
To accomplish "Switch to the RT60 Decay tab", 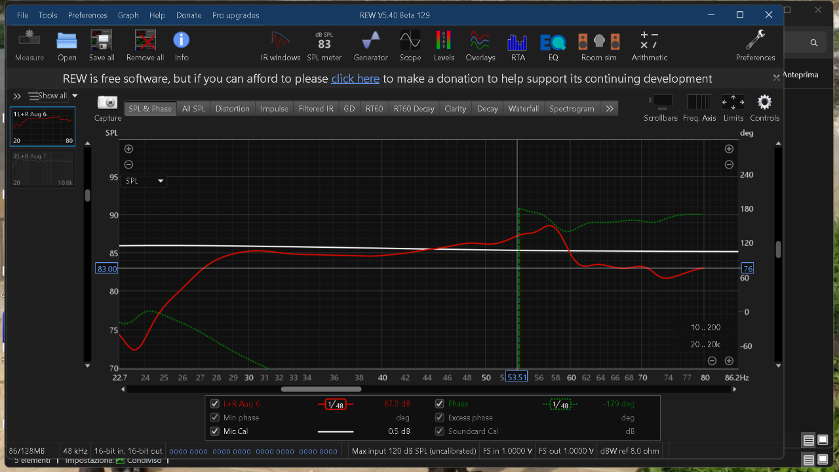I will point(414,109).
